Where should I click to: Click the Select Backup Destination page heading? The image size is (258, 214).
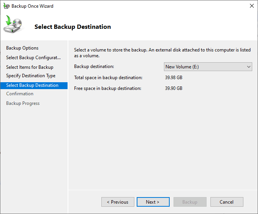click(73, 27)
